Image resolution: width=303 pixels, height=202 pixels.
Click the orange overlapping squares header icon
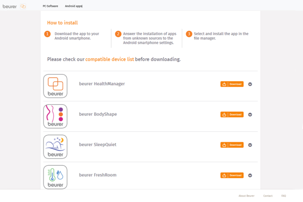(23, 6)
